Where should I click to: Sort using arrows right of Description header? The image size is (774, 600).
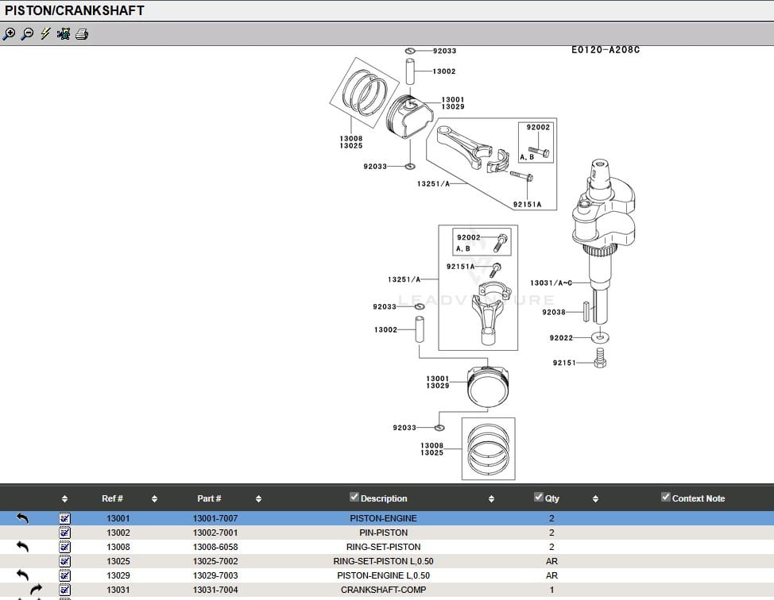(x=491, y=499)
